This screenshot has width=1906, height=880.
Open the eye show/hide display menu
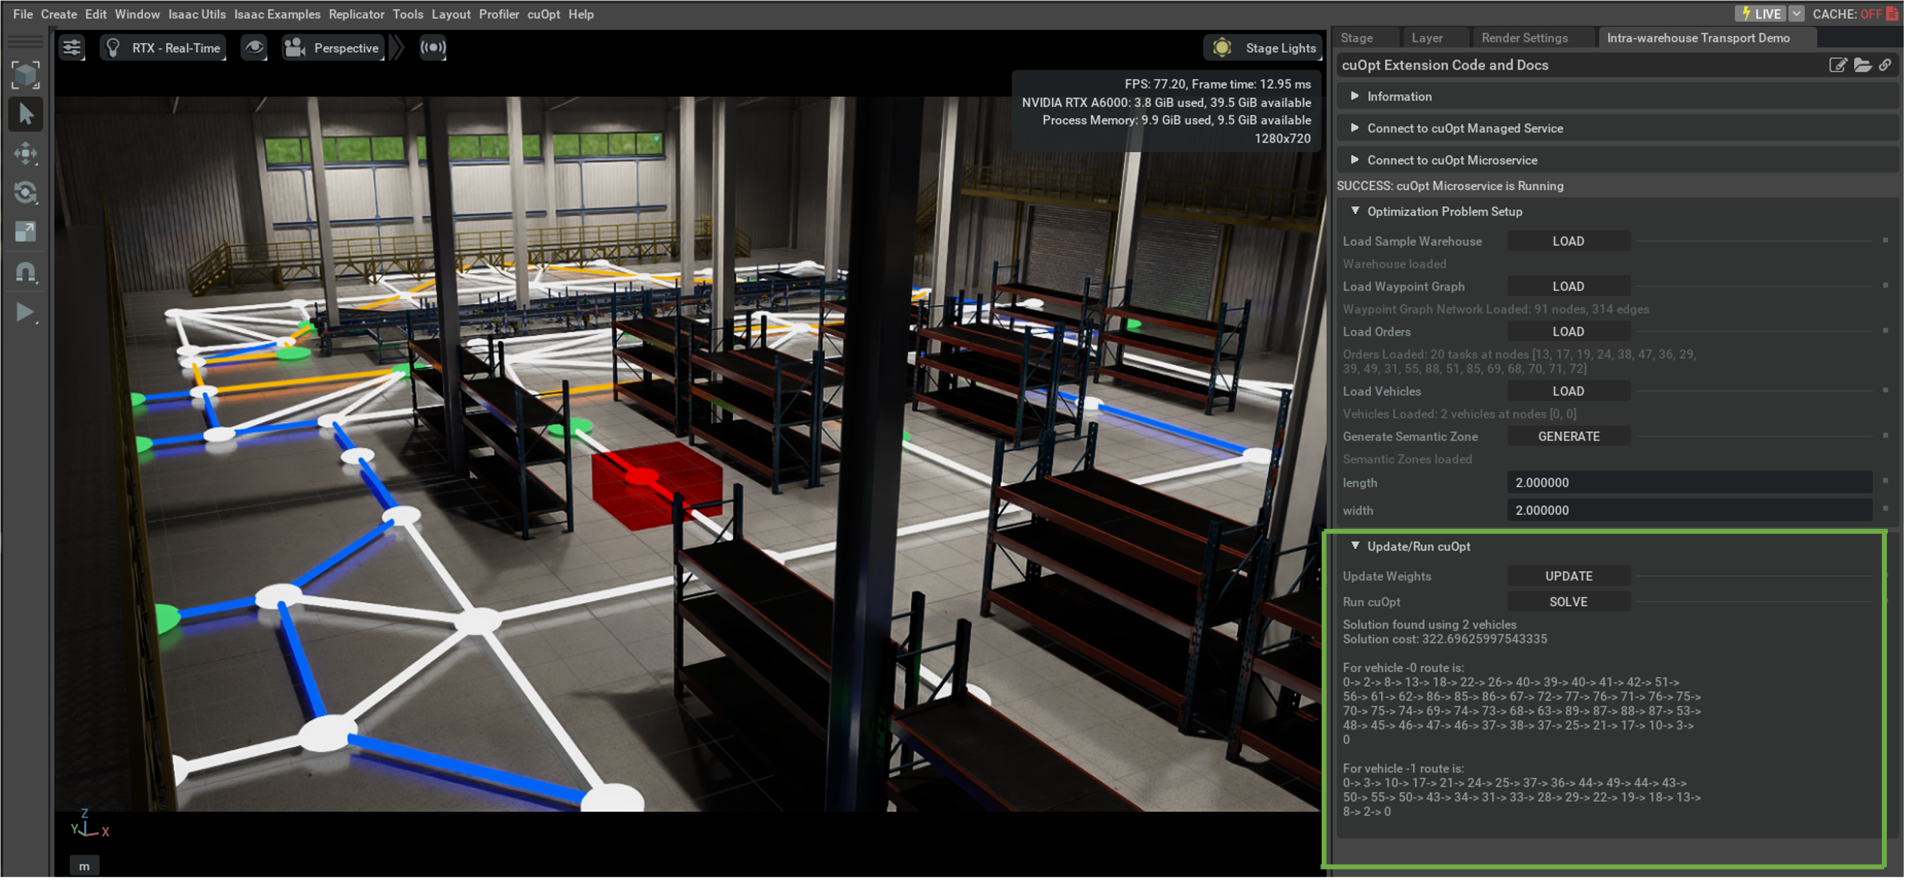click(x=254, y=48)
